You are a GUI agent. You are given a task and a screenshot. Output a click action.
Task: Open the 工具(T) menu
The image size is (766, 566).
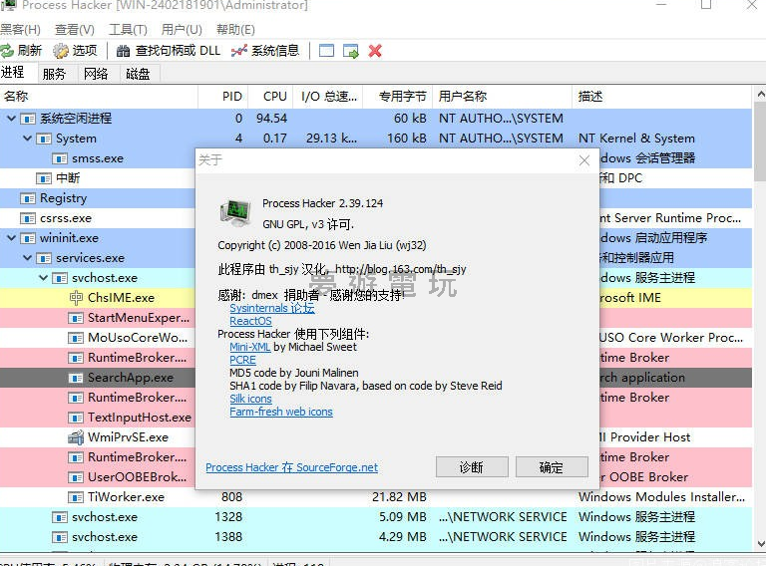[128, 30]
